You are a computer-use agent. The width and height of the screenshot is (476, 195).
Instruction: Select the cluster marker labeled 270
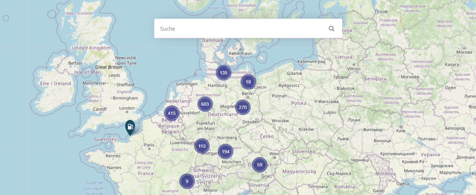(x=243, y=107)
